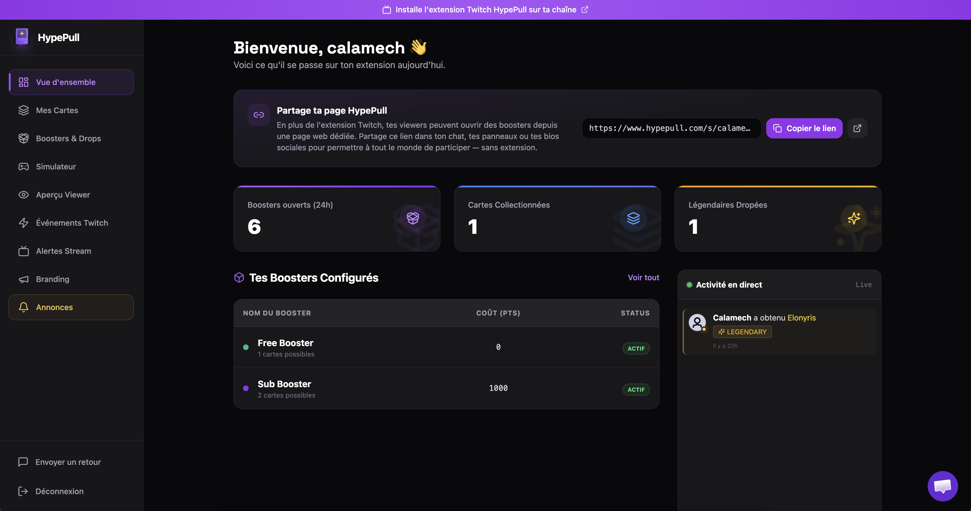This screenshot has height=511, width=971.
Task: Click Voir tout link
Action: (x=643, y=277)
